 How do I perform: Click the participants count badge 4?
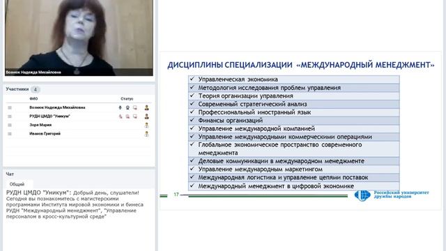(x=36, y=89)
